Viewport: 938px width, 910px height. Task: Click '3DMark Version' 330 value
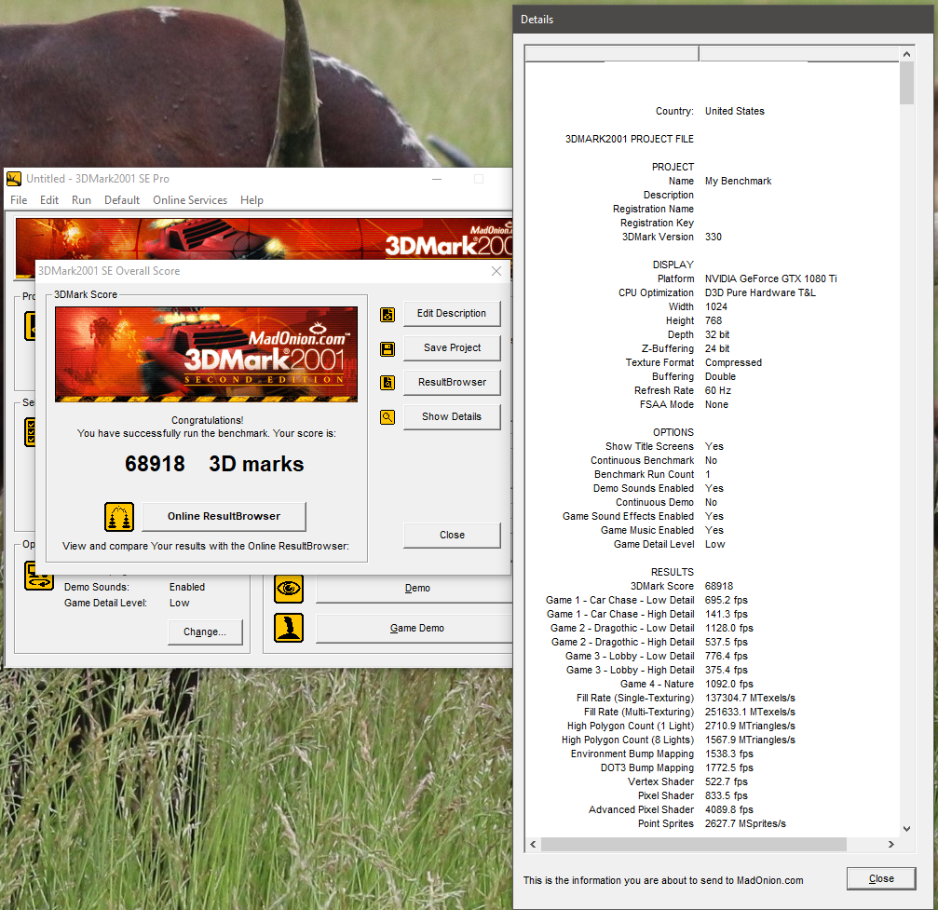point(714,237)
